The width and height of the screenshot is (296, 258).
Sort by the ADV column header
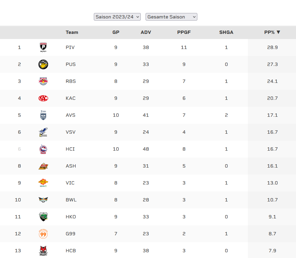click(146, 32)
